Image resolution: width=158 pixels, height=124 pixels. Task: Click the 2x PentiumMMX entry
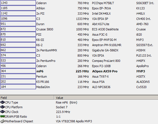coord(47,50)
